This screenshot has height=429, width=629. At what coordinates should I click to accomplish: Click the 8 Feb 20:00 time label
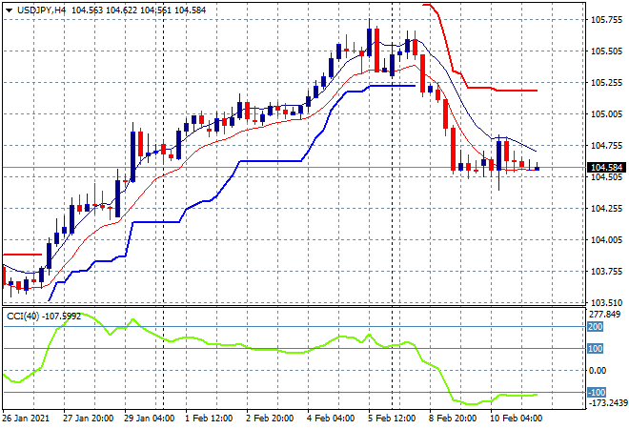[453, 419]
